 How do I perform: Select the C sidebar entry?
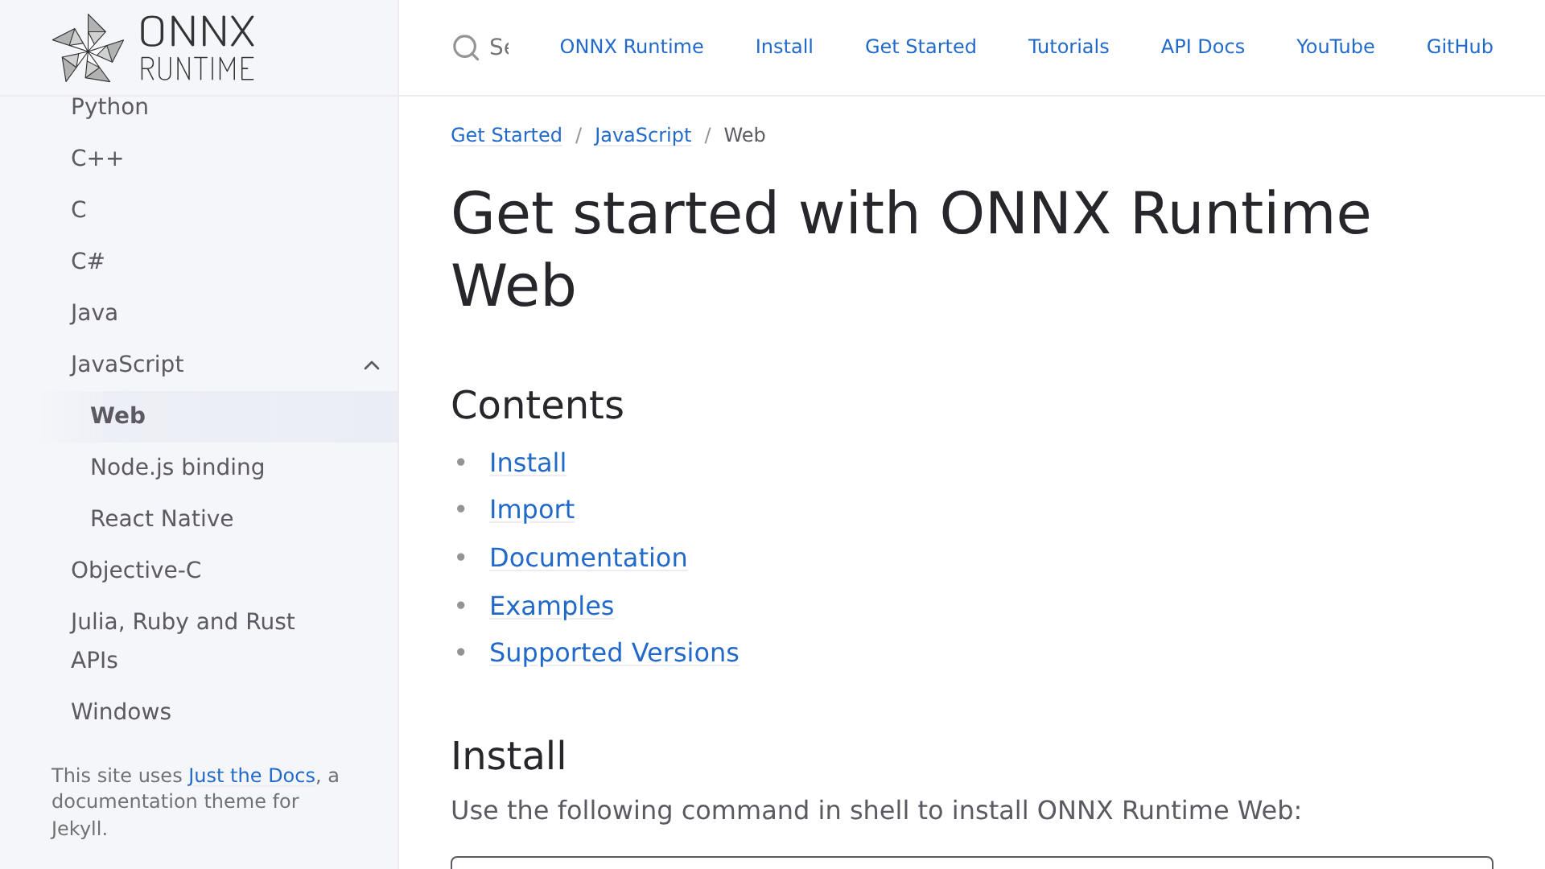pyautogui.click(x=79, y=210)
